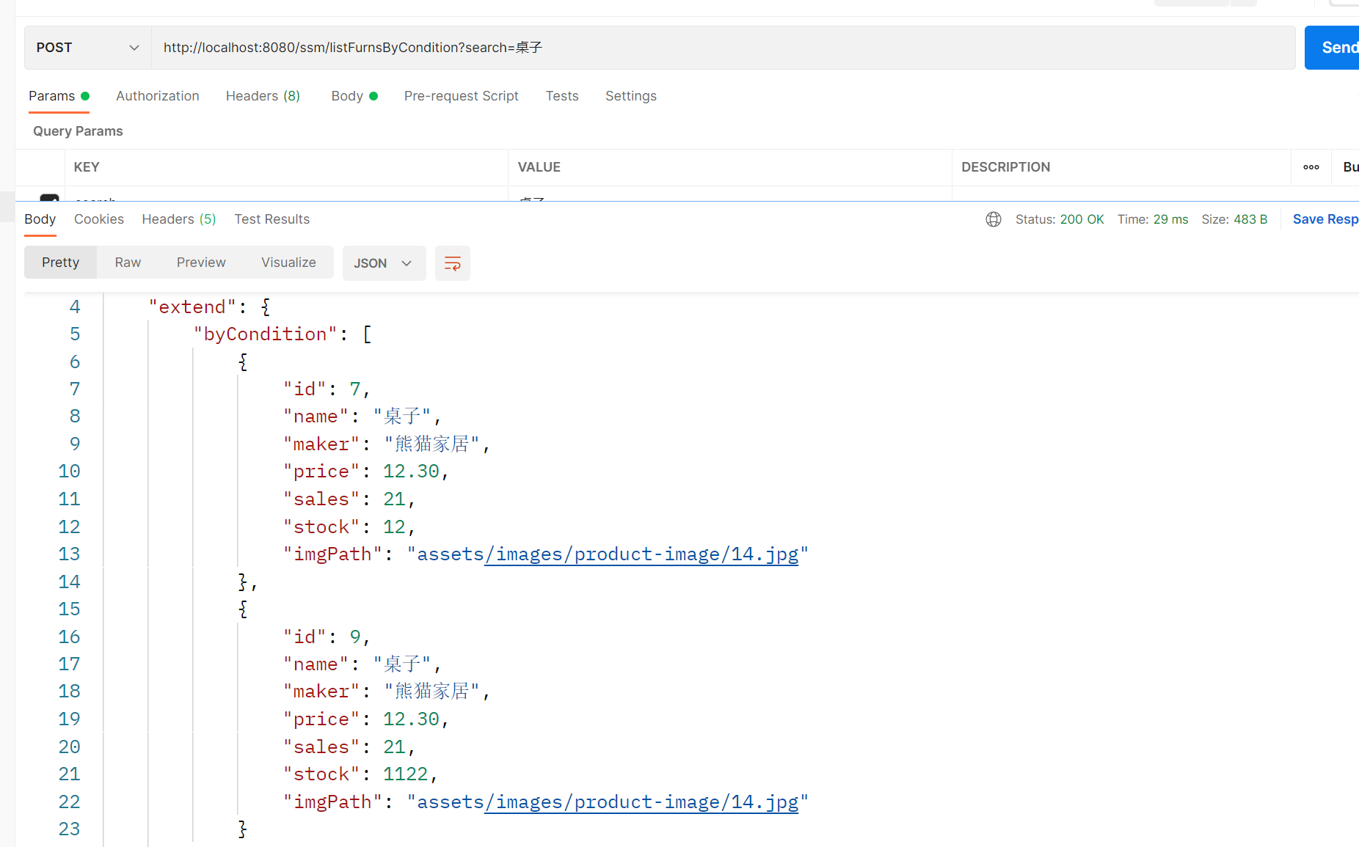Open the Tests tab
This screenshot has width=1359, height=847.
(562, 96)
